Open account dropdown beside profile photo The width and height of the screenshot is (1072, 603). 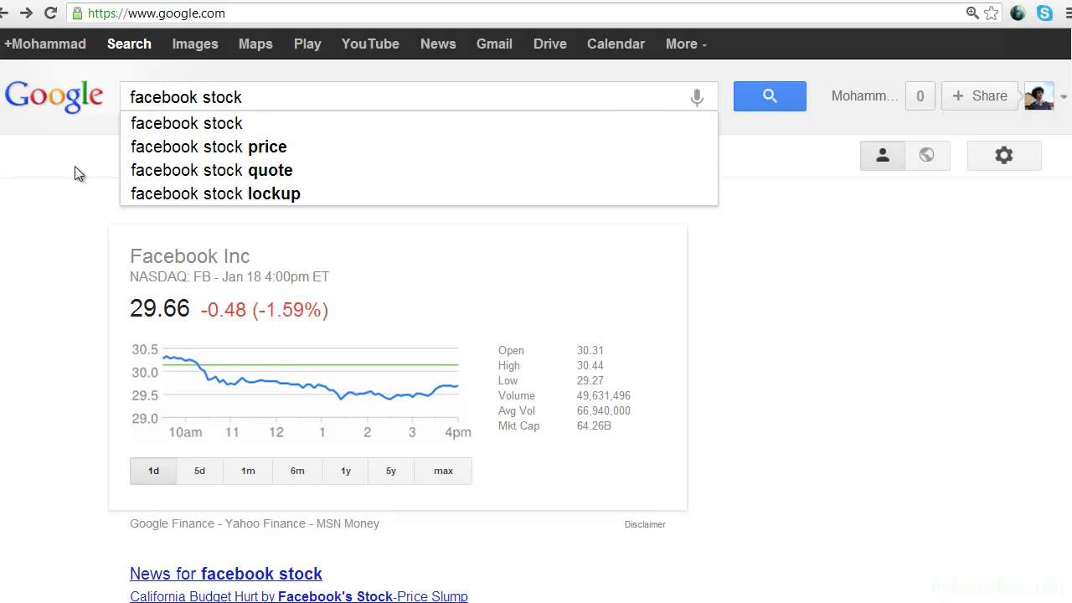point(1064,96)
